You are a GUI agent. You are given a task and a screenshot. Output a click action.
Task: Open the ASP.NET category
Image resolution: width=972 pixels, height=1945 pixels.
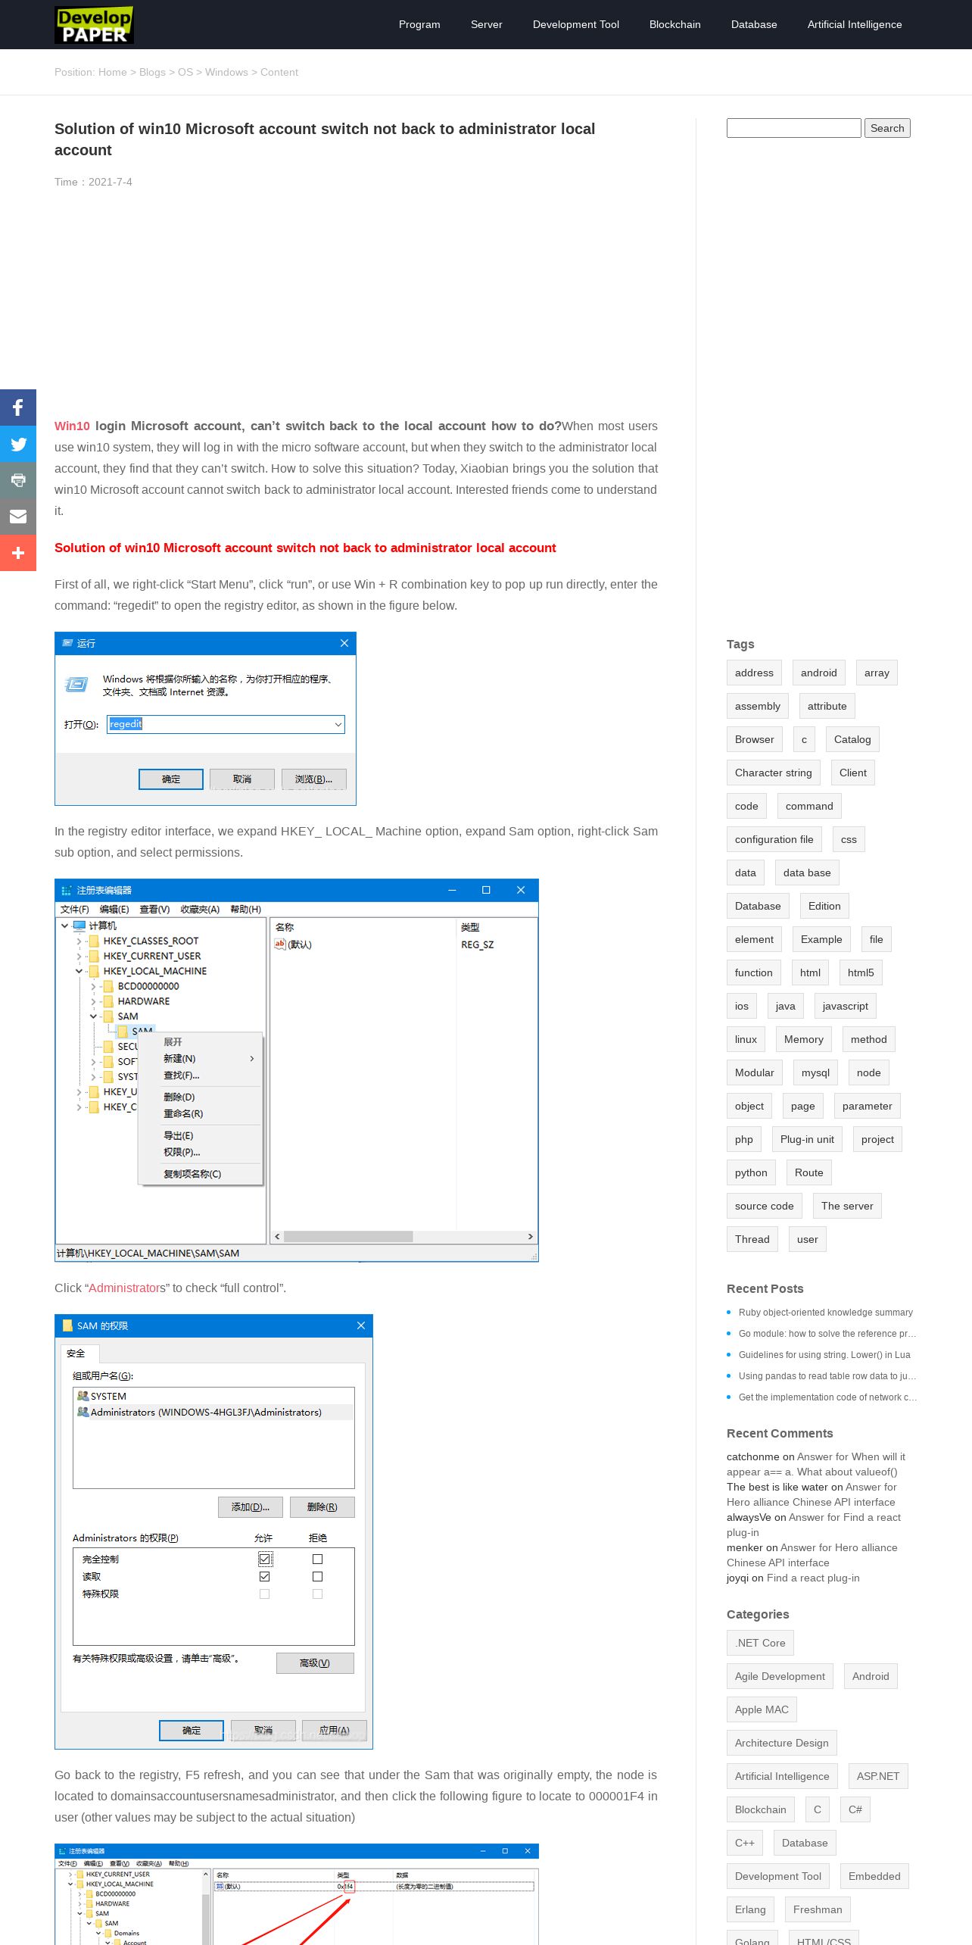[x=878, y=1776]
